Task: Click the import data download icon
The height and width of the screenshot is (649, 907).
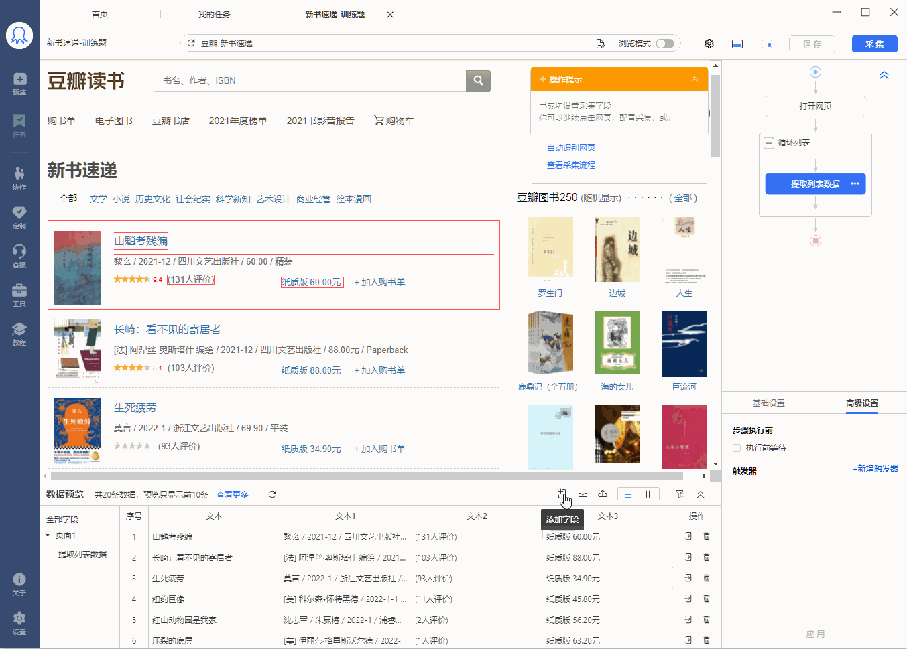Action: coord(583,494)
